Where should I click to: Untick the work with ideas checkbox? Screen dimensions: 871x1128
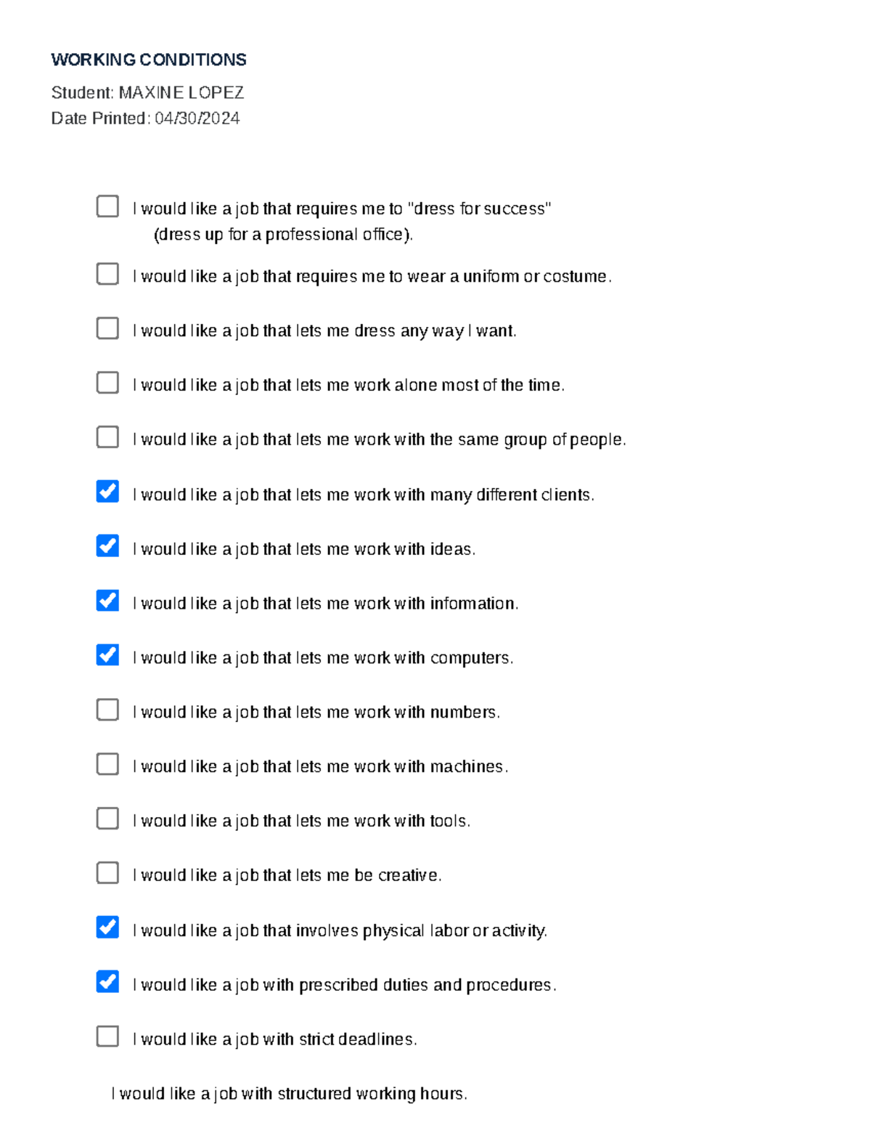pyautogui.click(x=107, y=546)
